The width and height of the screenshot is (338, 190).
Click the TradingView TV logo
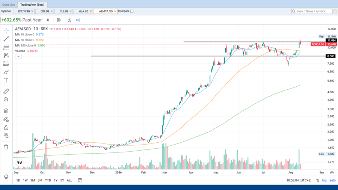[20, 163]
